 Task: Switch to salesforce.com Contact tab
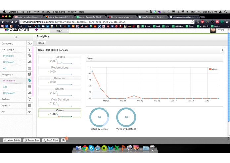pos(152,17)
